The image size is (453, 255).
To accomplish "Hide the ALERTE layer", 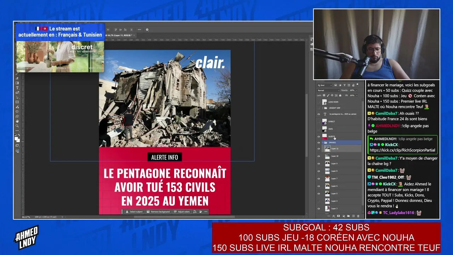I will pos(319,136).
